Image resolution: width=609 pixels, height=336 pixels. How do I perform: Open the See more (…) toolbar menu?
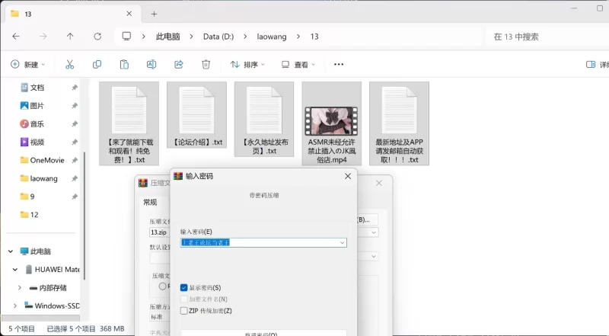point(338,65)
